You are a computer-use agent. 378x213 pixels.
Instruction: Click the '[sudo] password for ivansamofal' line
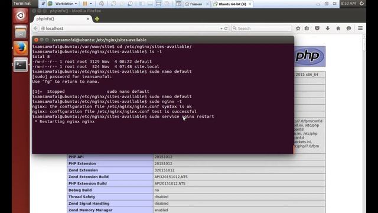pyautogui.click(x=72, y=77)
